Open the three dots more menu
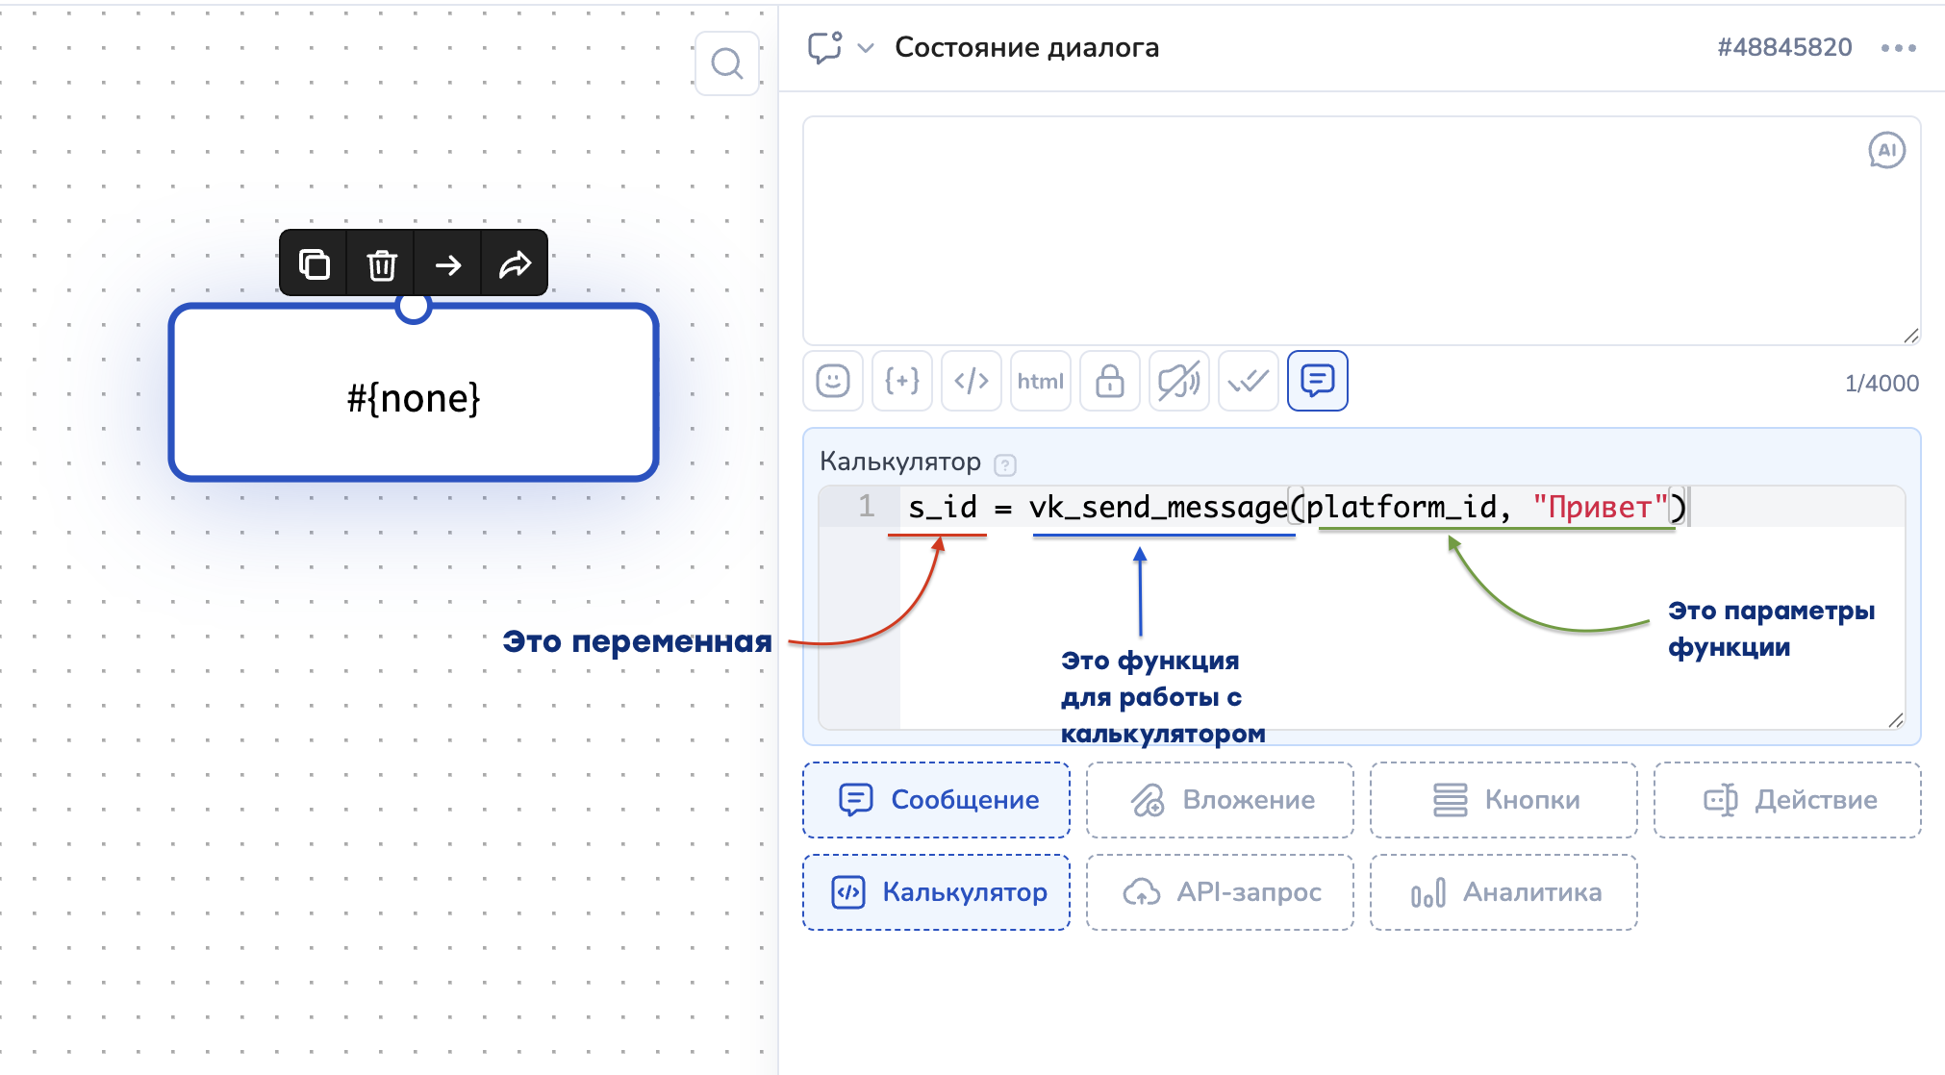Screen dimensions: 1945x1075 [x=1898, y=48]
